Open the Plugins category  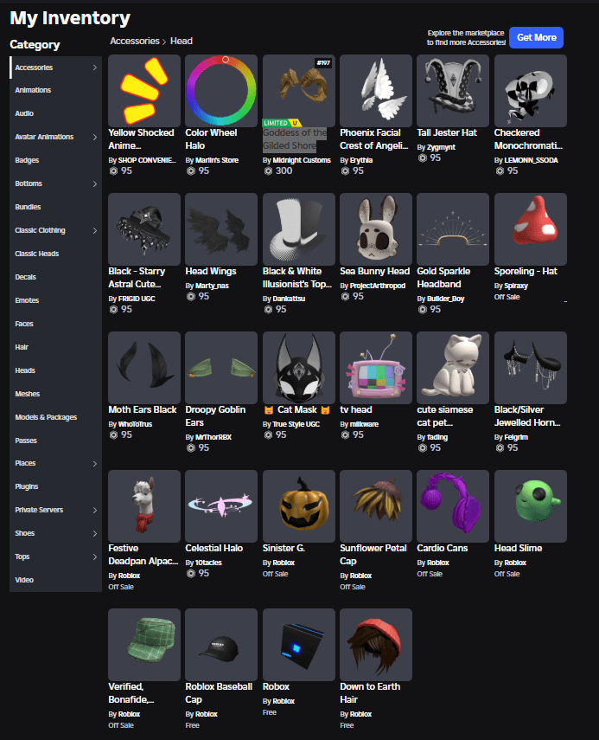[55, 486]
